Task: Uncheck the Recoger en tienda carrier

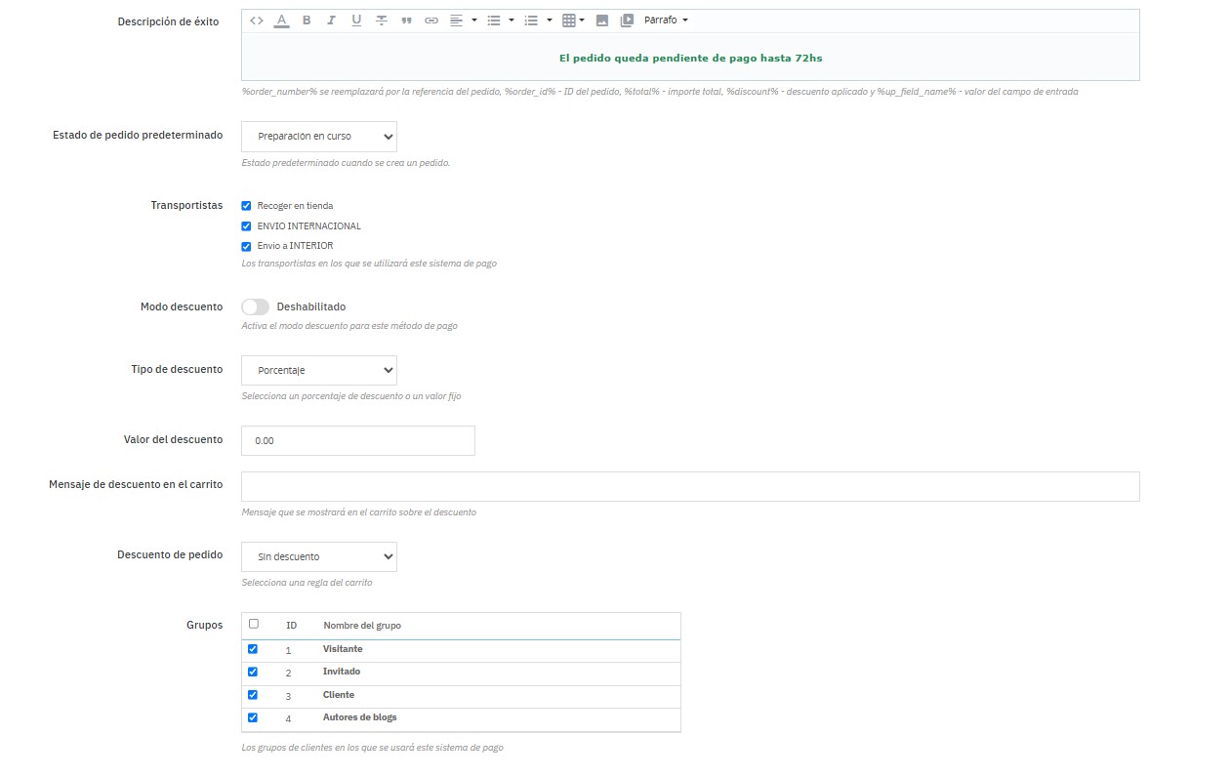Action: (247, 206)
